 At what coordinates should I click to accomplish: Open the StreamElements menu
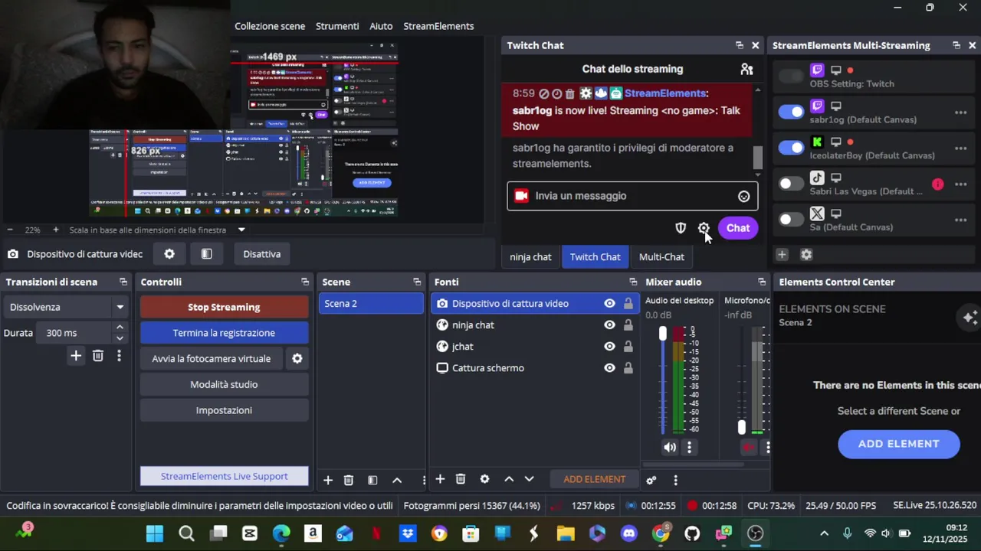click(x=438, y=26)
